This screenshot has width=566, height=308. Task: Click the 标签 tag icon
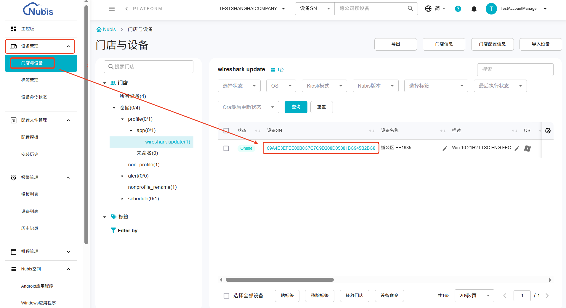[x=113, y=217]
